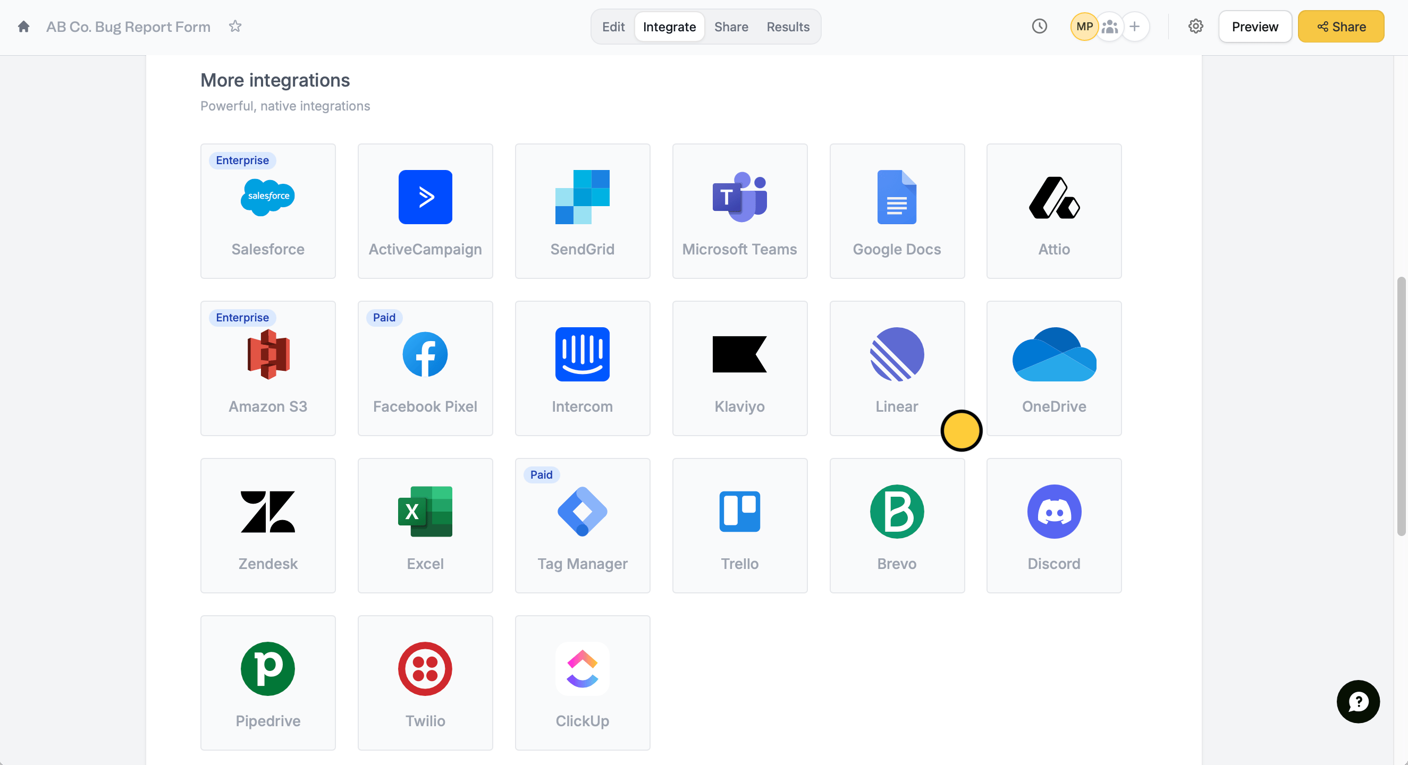Star the AB Co. Bug Report Form
1408x765 pixels.
click(235, 26)
